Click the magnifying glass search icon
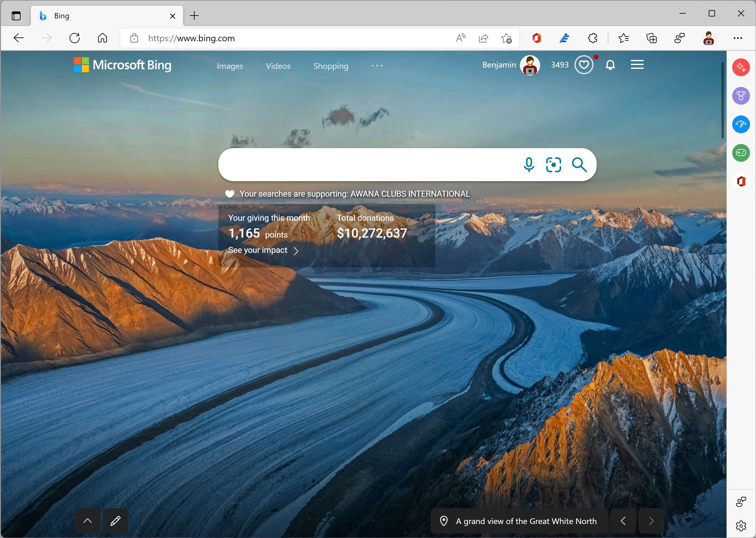Image resolution: width=756 pixels, height=538 pixels. coord(579,165)
